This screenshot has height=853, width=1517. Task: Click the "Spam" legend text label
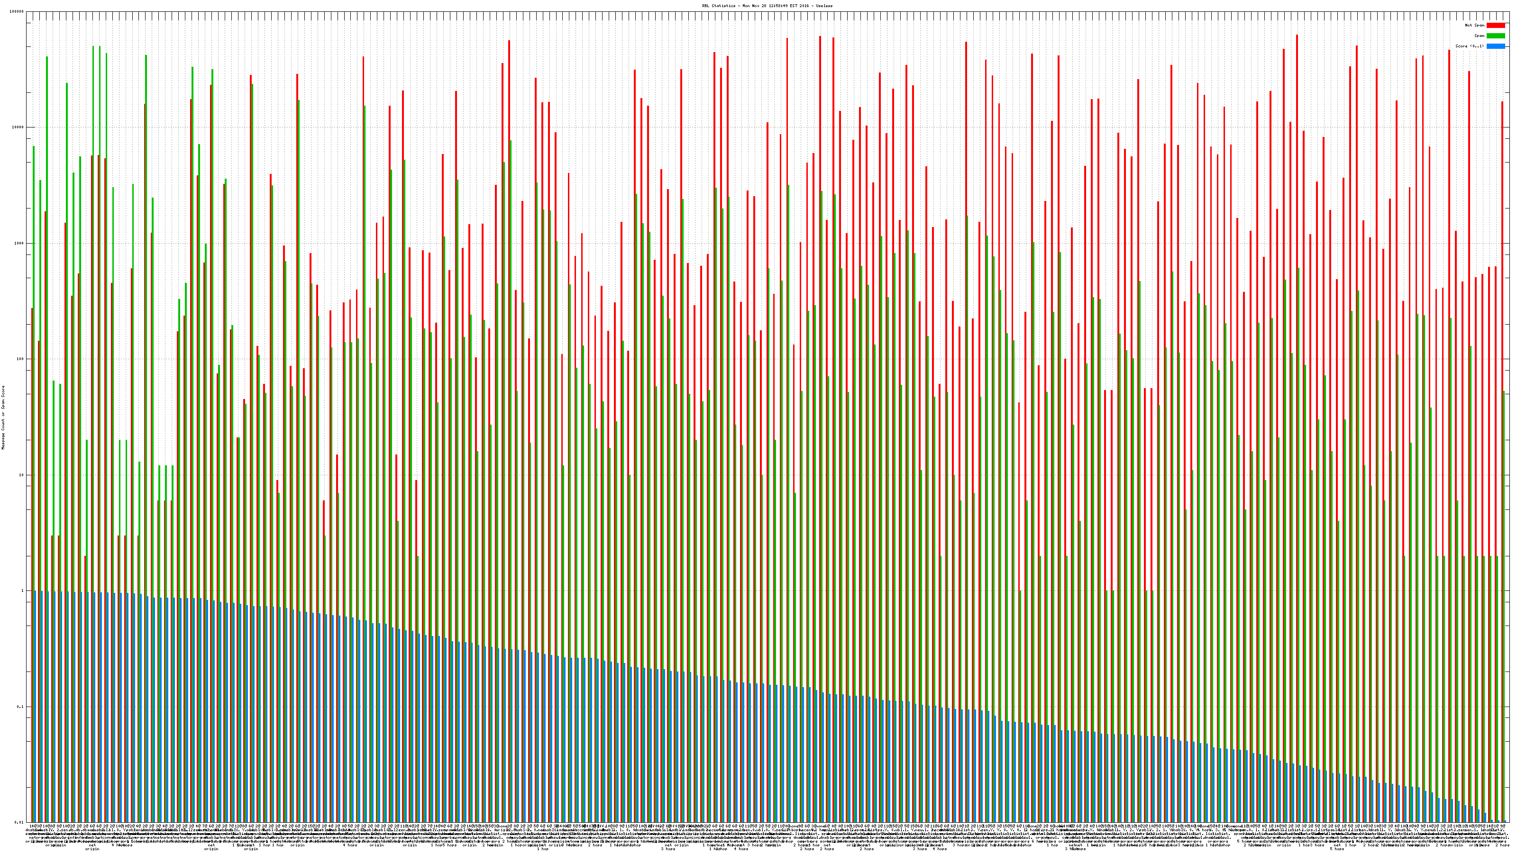tap(1479, 36)
